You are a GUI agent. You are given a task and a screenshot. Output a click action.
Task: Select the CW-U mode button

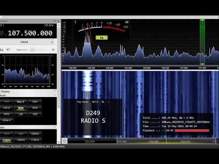[x=6, y=108]
